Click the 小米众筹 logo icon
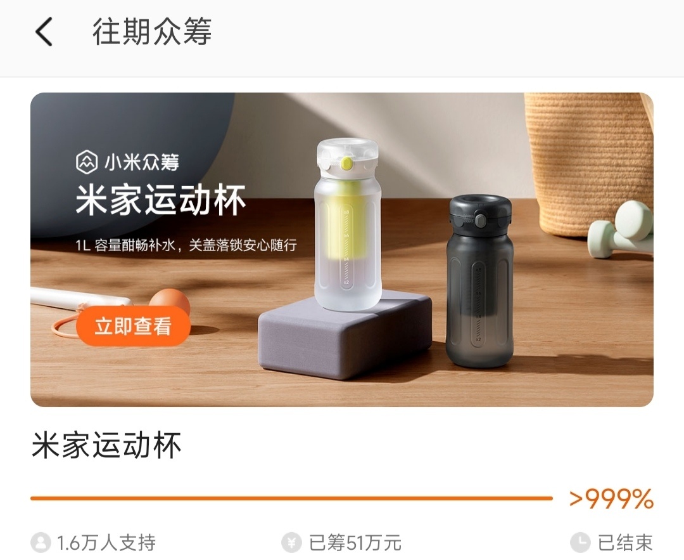Screen dimensions: 684x560 pyautogui.click(x=86, y=162)
